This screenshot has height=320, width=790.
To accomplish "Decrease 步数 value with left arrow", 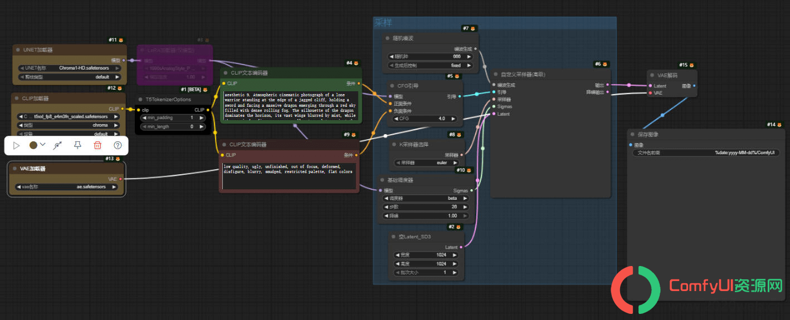I will (385, 207).
